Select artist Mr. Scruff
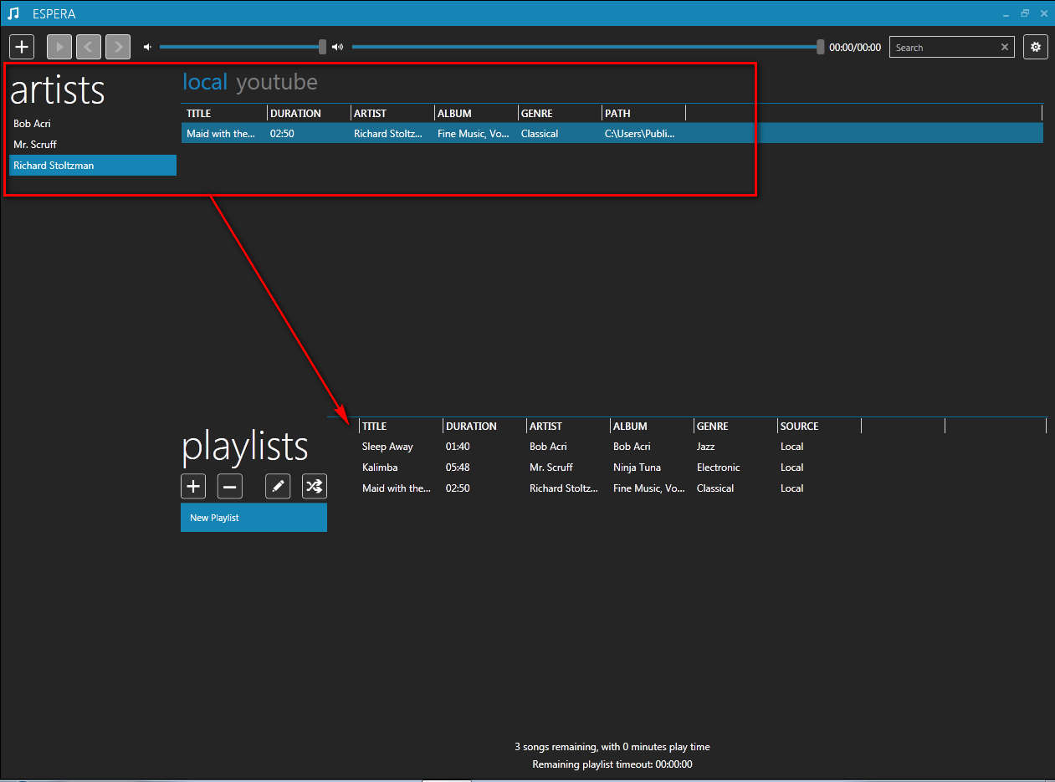 pos(35,145)
